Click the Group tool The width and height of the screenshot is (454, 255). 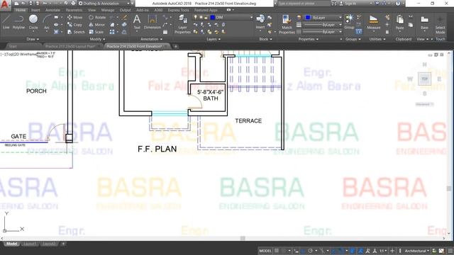click(349, 22)
